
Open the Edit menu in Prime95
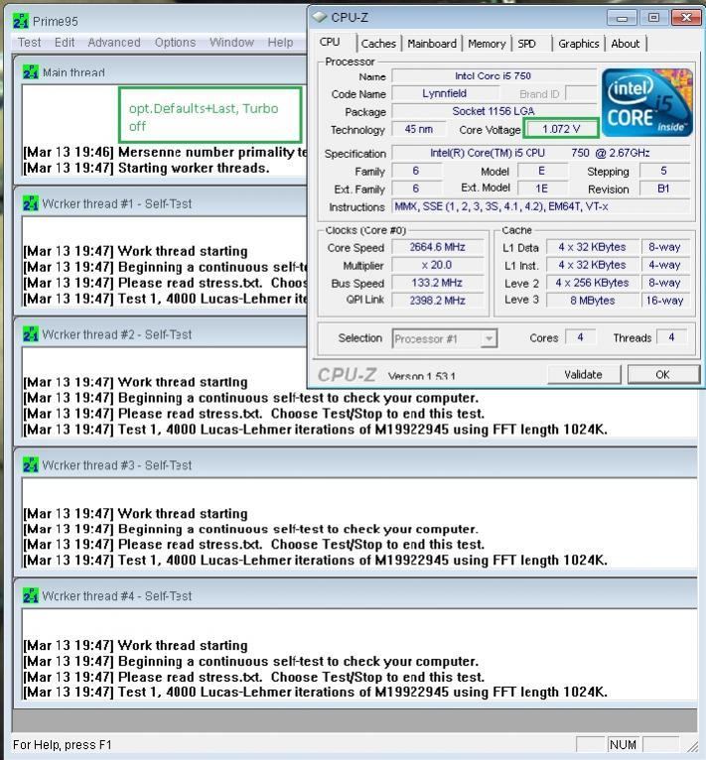tap(65, 43)
